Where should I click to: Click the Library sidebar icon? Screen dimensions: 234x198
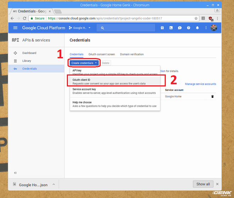[x=15, y=61]
